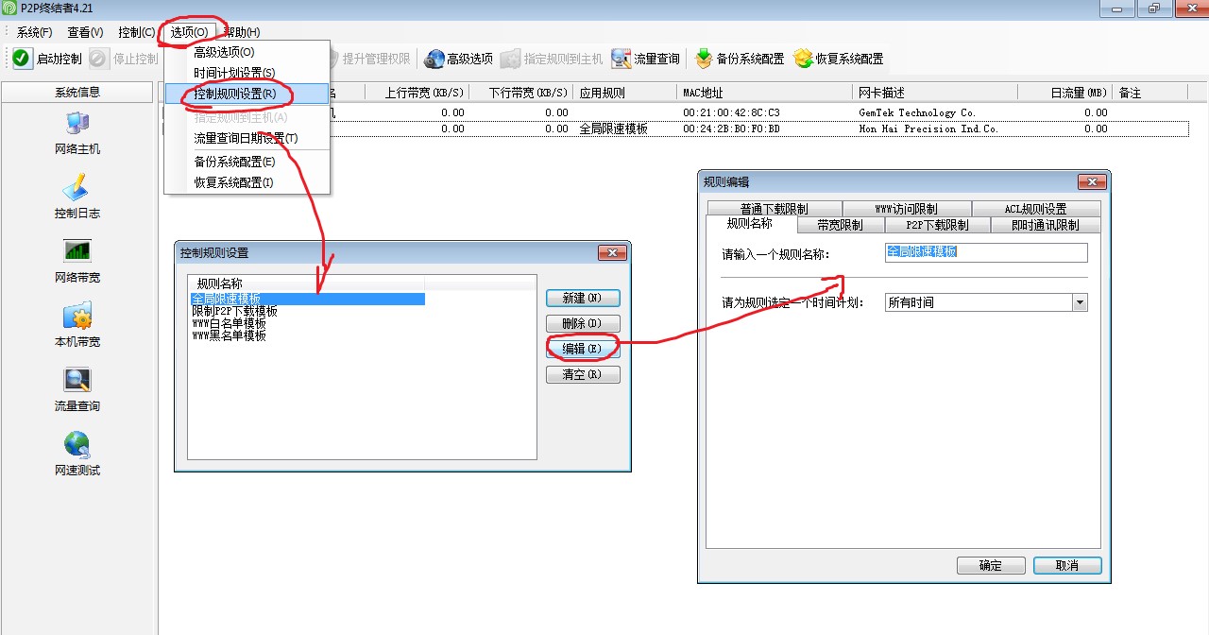Image resolution: width=1209 pixels, height=635 pixels.
Task: Select WWW白名单模板 in the rule list
Action: tap(229, 323)
